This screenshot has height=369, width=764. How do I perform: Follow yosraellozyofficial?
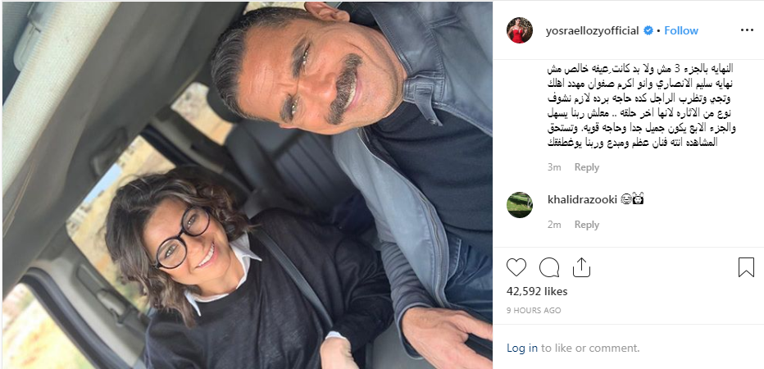(680, 30)
